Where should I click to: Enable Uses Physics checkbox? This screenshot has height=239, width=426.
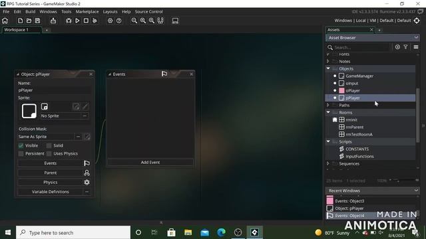click(49, 153)
